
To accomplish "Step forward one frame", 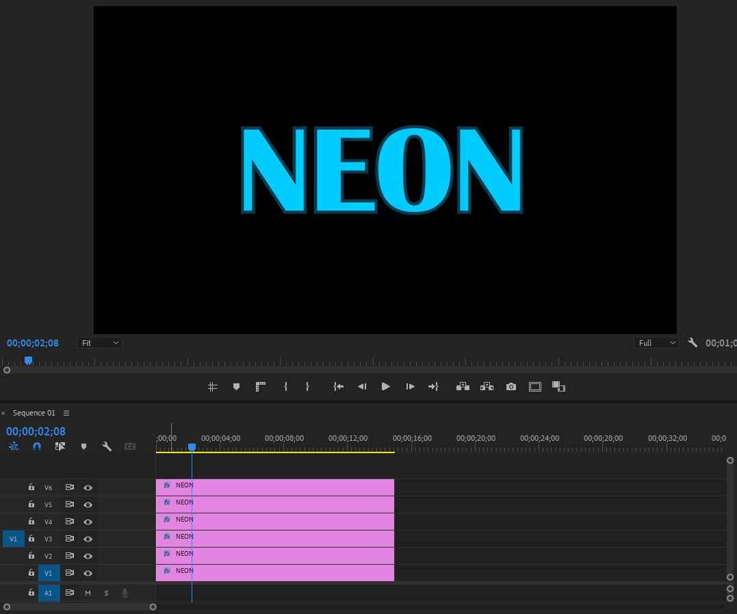I will point(410,387).
